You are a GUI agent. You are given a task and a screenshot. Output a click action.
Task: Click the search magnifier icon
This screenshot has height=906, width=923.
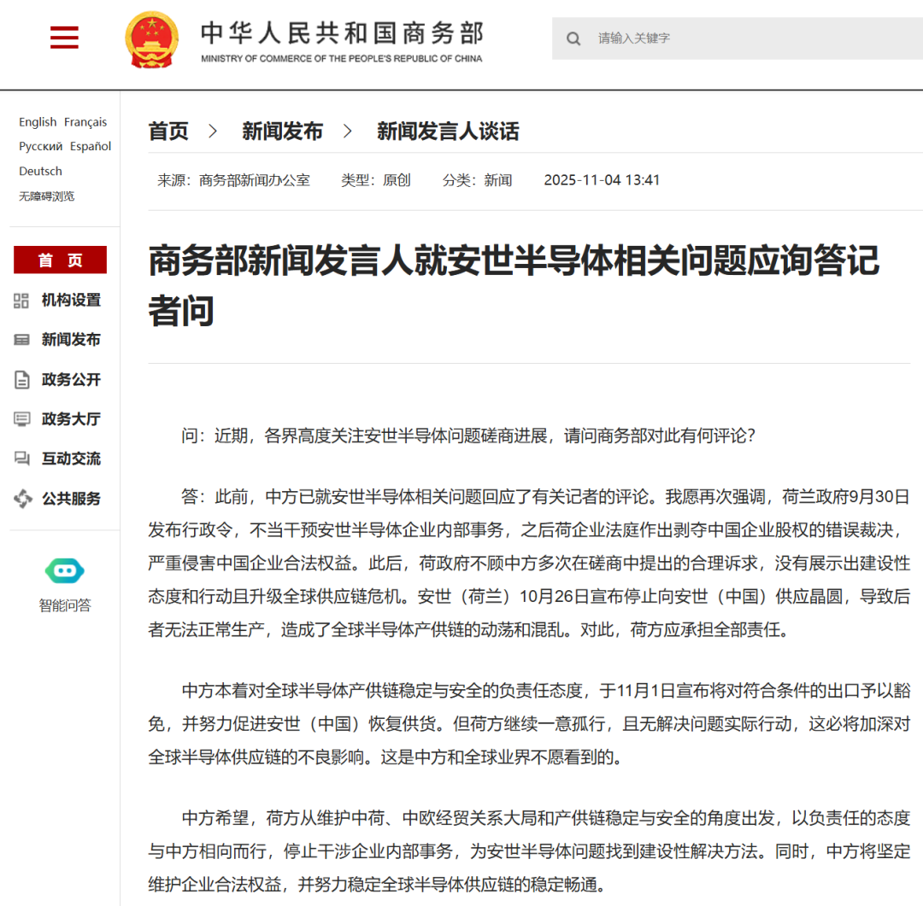coord(573,38)
